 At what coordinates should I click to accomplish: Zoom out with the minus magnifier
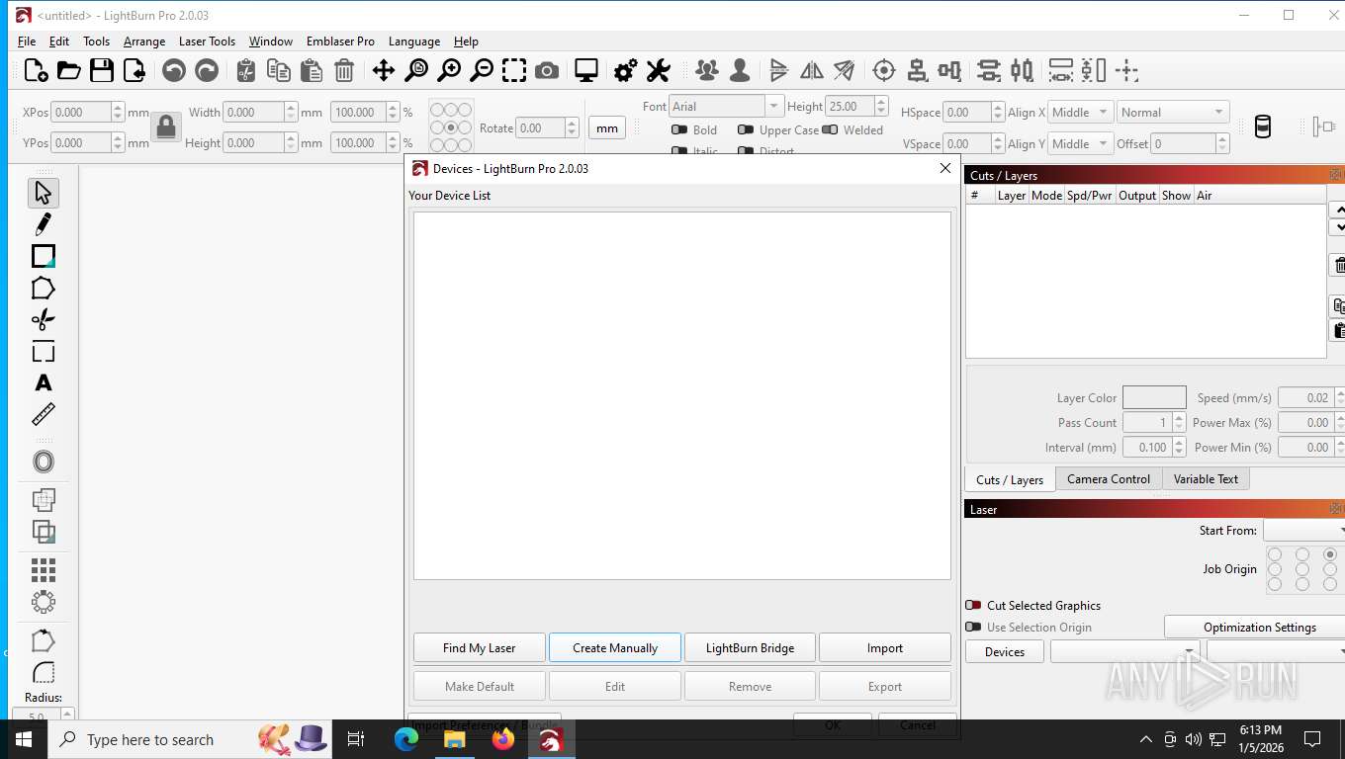click(x=482, y=70)
